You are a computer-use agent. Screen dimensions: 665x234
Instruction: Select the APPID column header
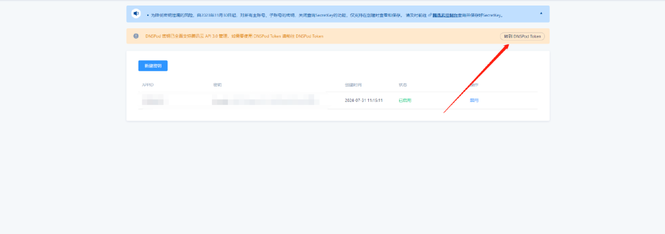pos(148,85)
